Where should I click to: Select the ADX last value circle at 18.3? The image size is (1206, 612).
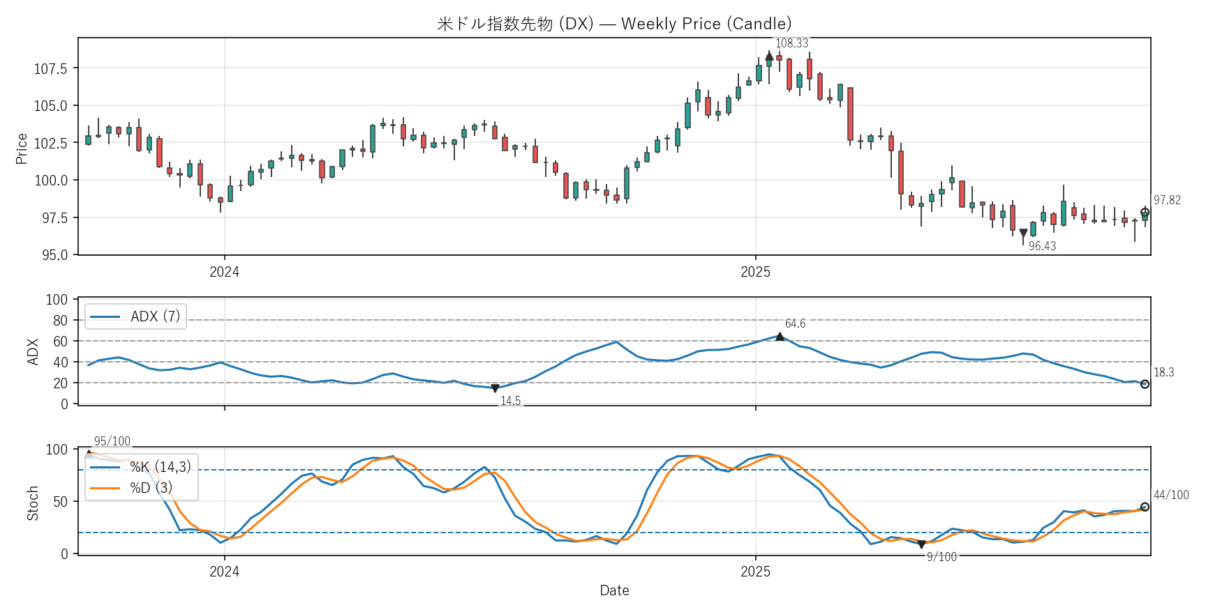pyautogui.click(x=1145, y=384)
